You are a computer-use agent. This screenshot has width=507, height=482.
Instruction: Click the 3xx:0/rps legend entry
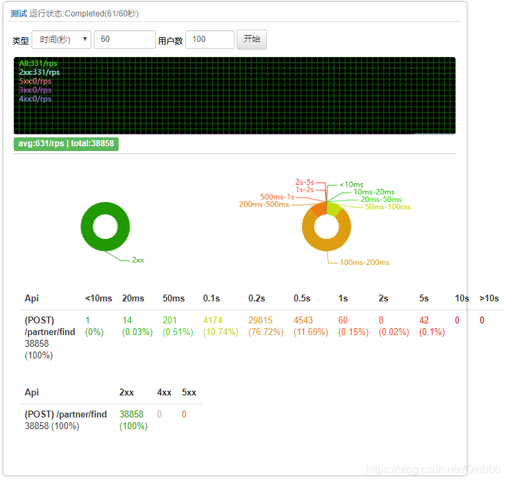(x=35, y=90)
